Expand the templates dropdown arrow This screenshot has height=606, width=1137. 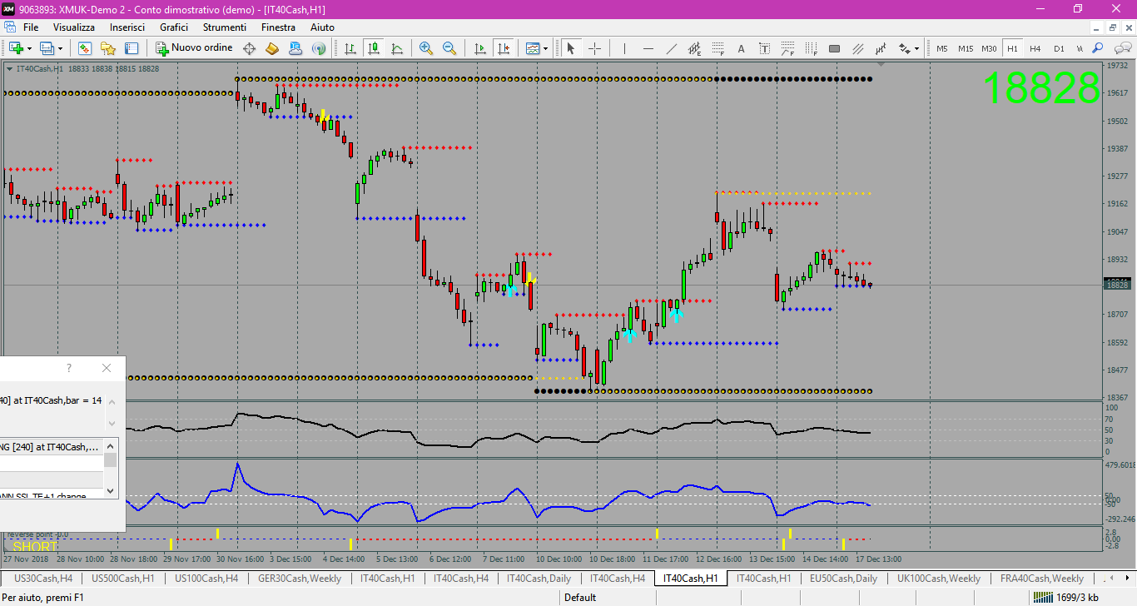click(x=546, y=48)
